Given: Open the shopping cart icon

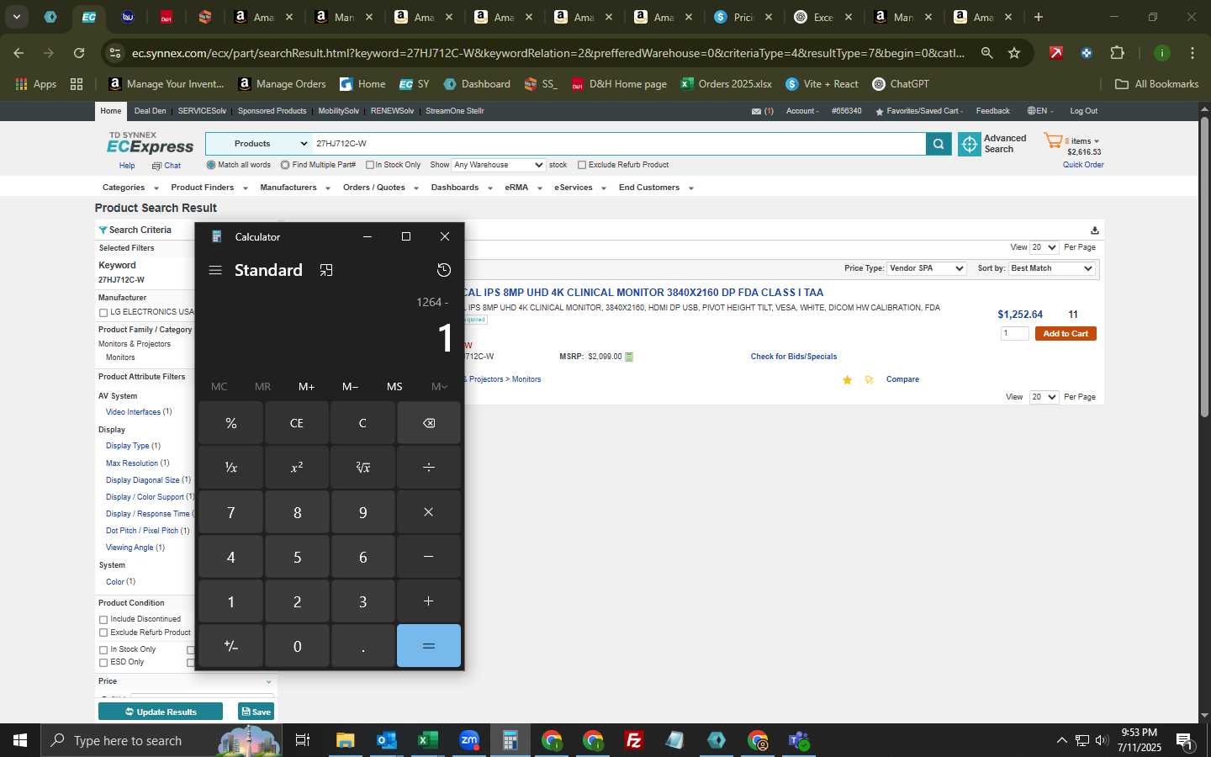Looking at the screenshot, I should (1053, 140).
